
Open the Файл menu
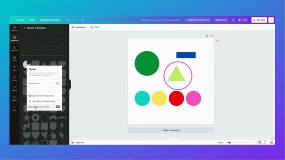tap(32, 20)
